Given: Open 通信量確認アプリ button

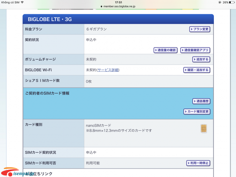Looking at the screenshot, I should coord(195,50).
